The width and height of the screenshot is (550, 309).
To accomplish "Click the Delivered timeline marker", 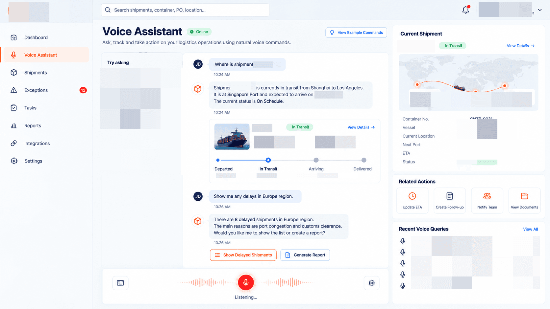I will 364,160.
